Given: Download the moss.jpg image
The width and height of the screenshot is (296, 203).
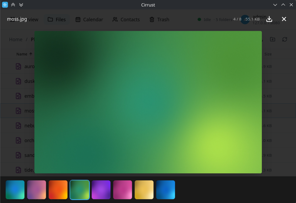Looking at the screenshot, I should (x=269, y=19).
